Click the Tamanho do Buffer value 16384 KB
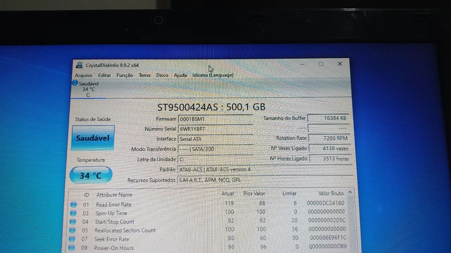 (x=329, y=118)
